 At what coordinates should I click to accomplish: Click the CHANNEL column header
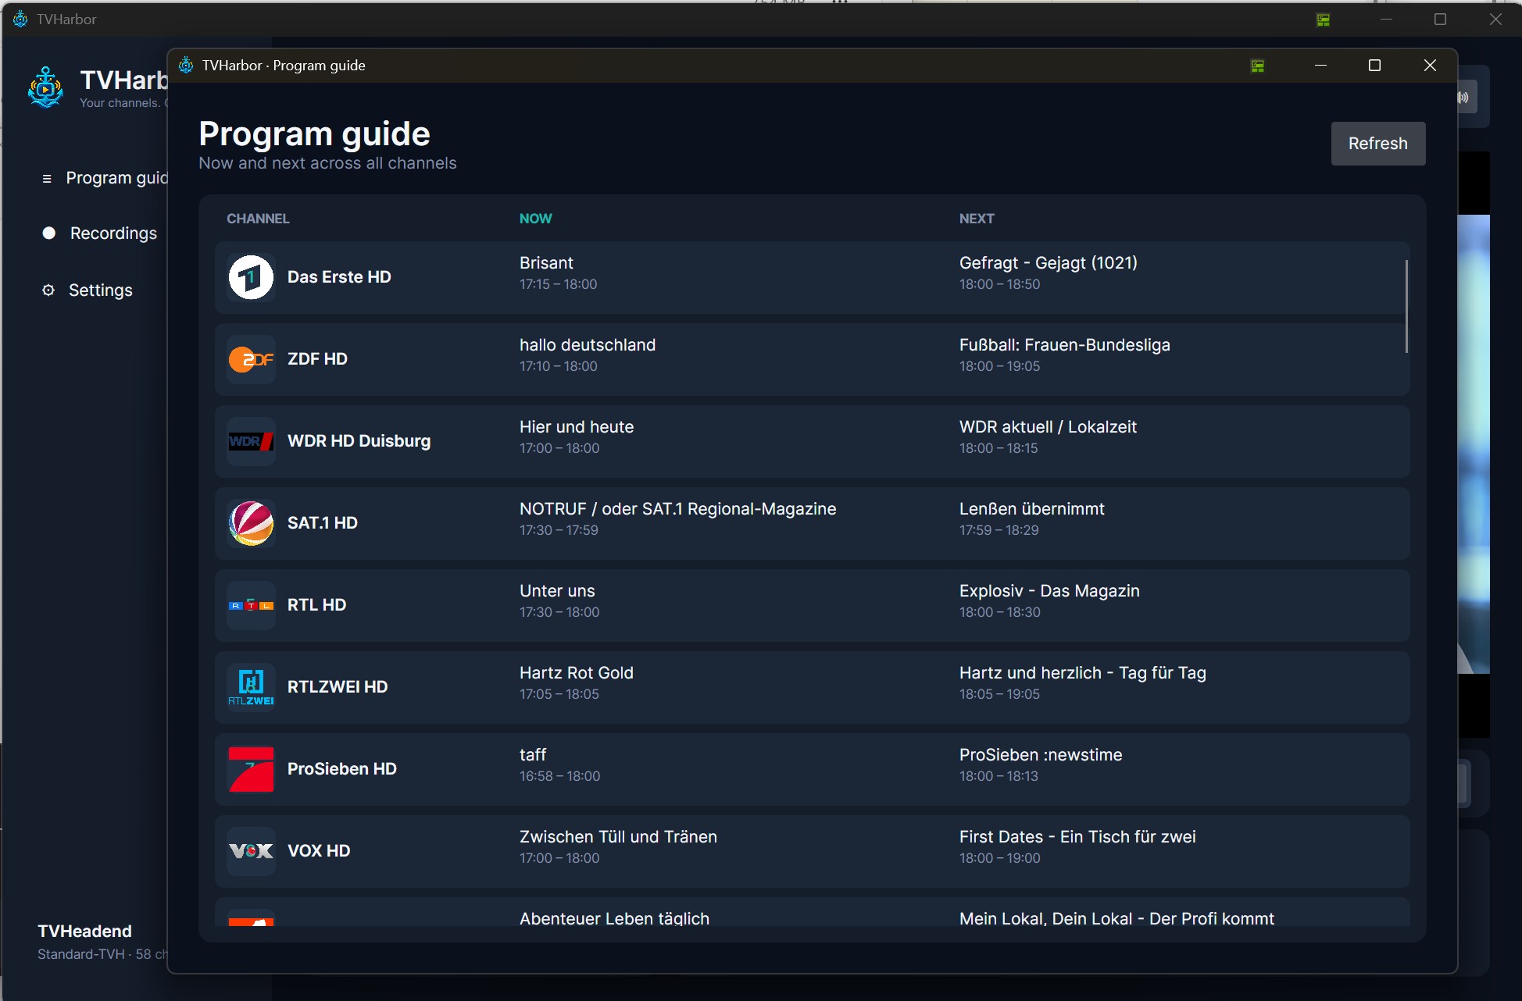(x=258, y=219)
